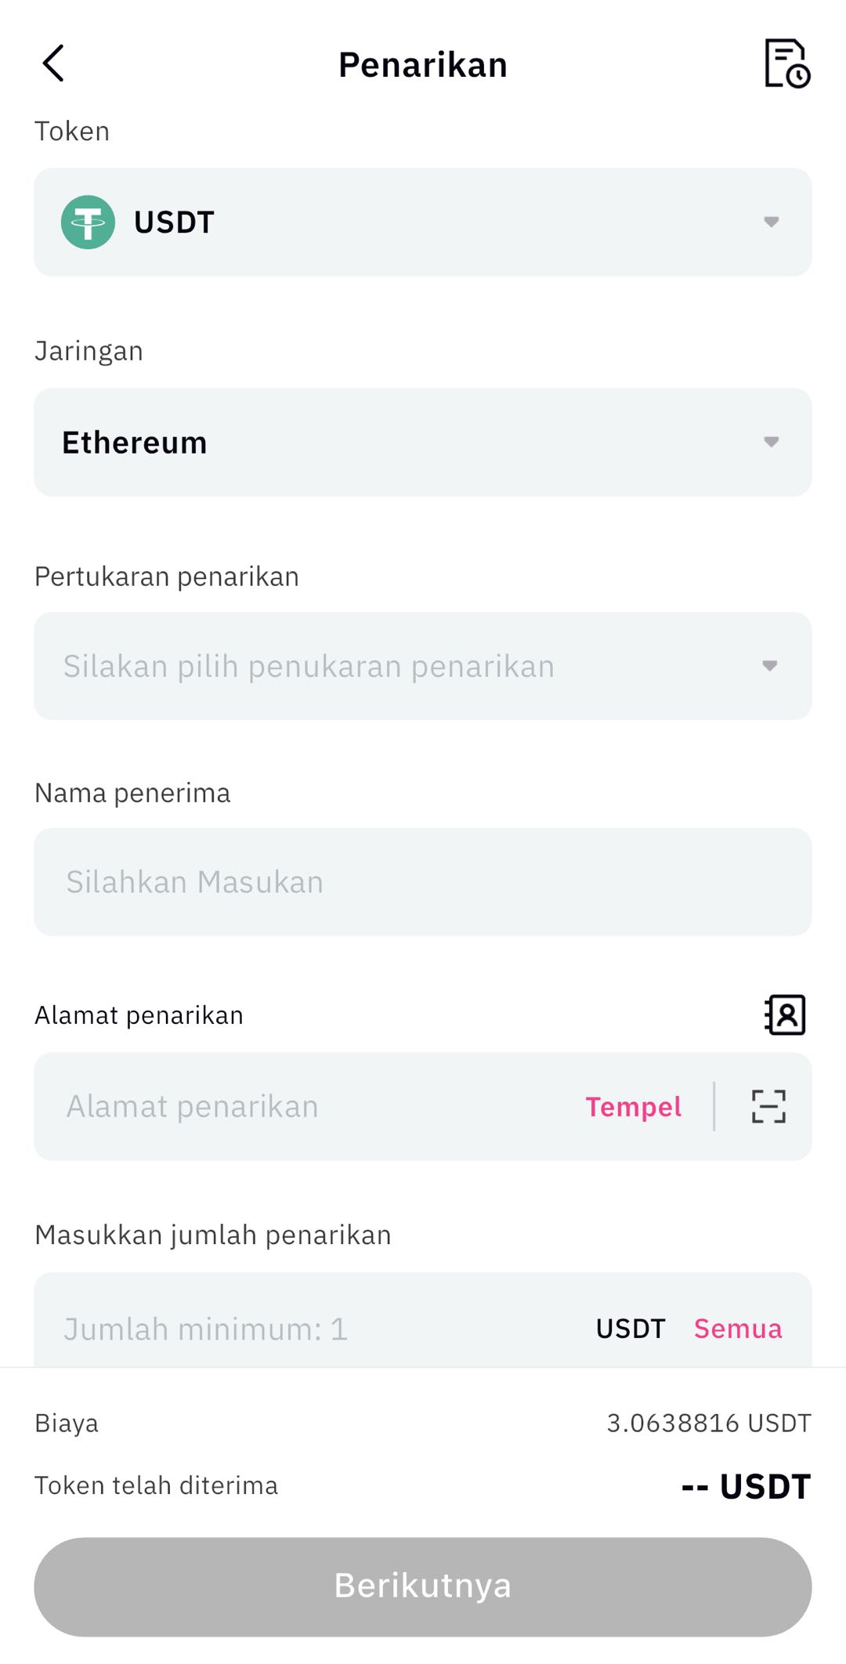Open the USDT token selector
The height and width of the screenshot is (1664, 846).
[423, 222]
